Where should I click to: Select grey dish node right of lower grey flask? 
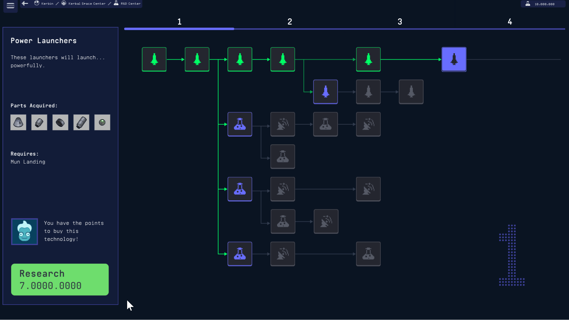pyautogui.click(x=326, y=221)
